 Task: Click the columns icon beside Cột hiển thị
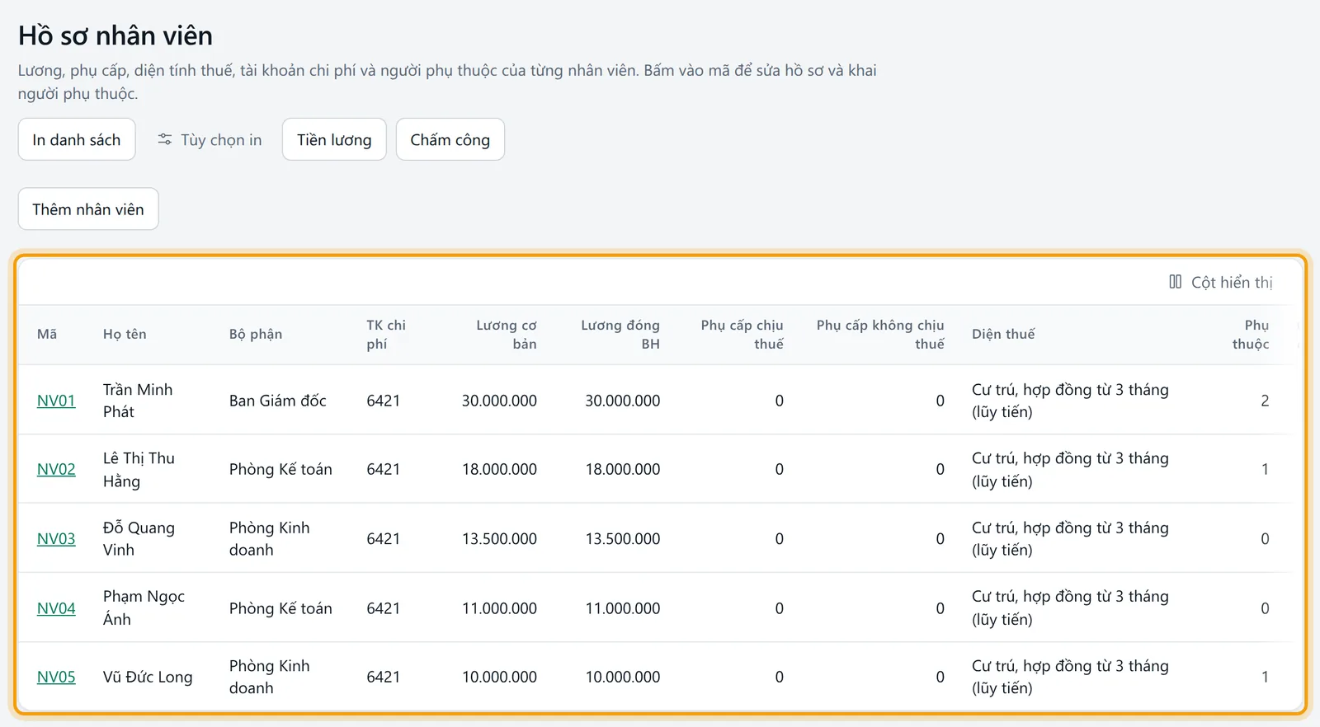(1176, 282)
